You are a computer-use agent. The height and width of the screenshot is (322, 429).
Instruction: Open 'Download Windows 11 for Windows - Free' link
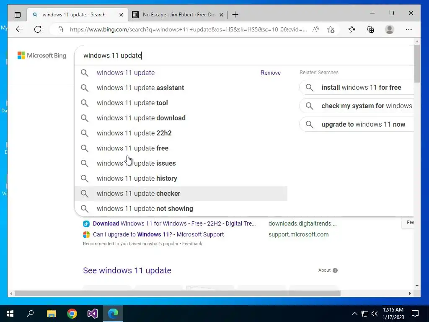(x=174, y=223)
